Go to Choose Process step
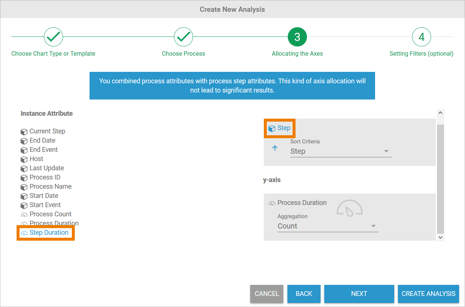Viewport: 465px width, 307px height. (x=183, y=37)
